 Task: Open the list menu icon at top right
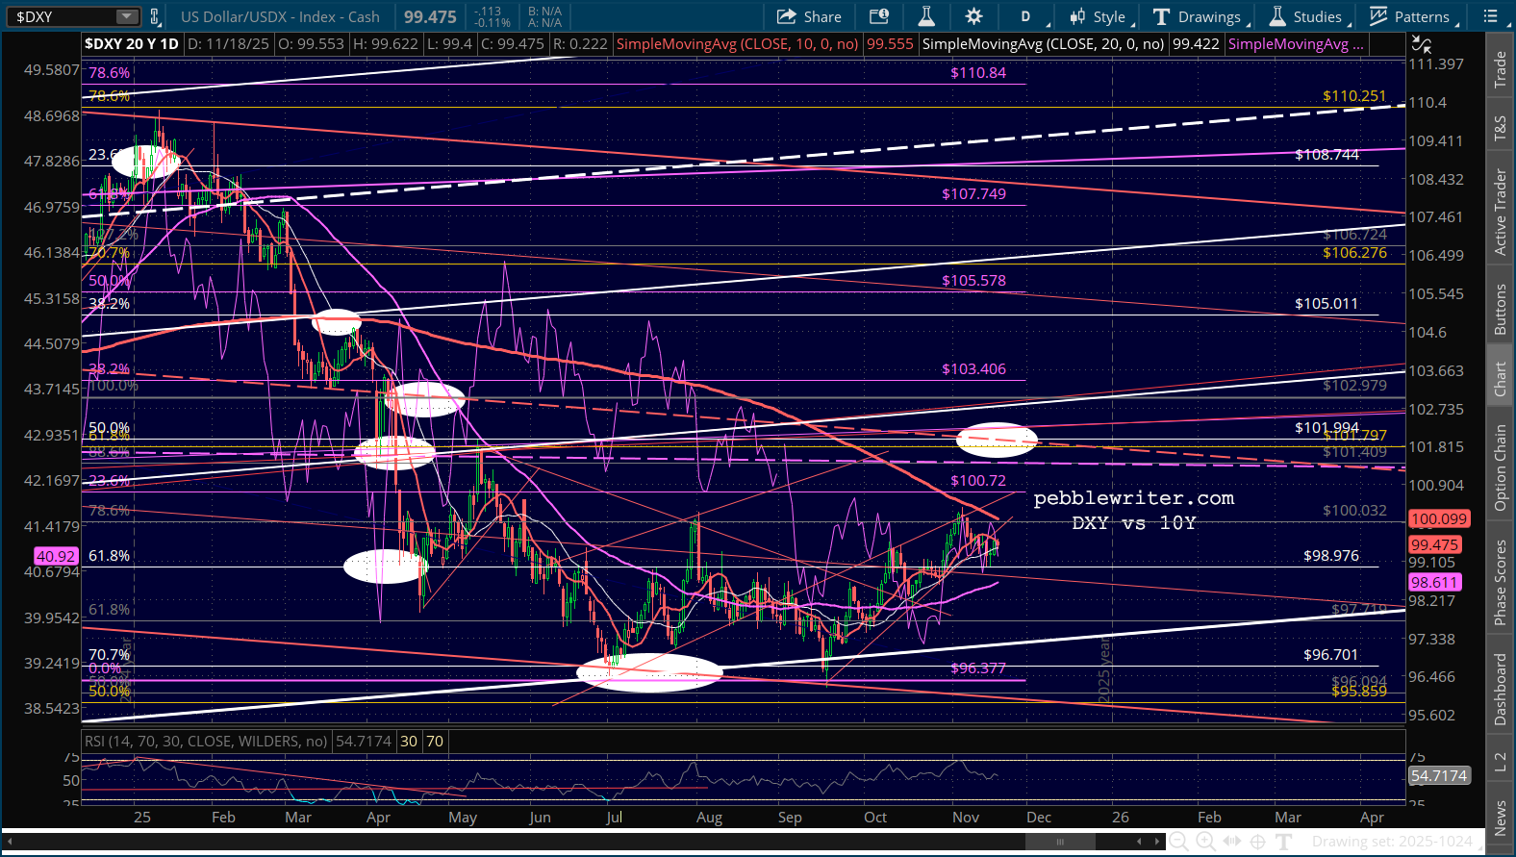(1491, 16)
